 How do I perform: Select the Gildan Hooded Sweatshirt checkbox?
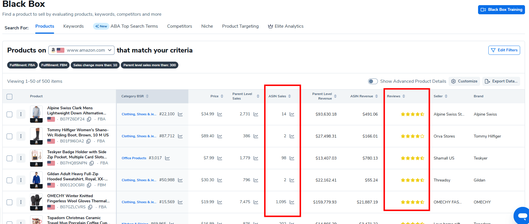9,180
